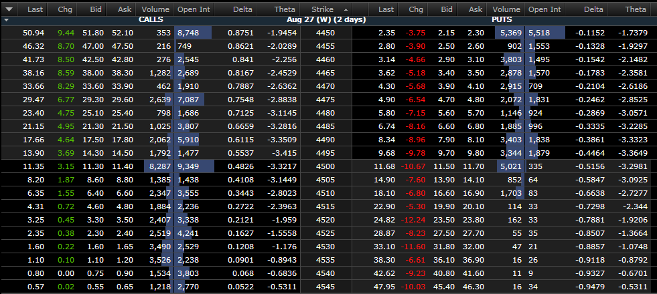Collapse the Aug 27 expiration group triangle
Screen dimensions: 657x294
click(6, 20)
